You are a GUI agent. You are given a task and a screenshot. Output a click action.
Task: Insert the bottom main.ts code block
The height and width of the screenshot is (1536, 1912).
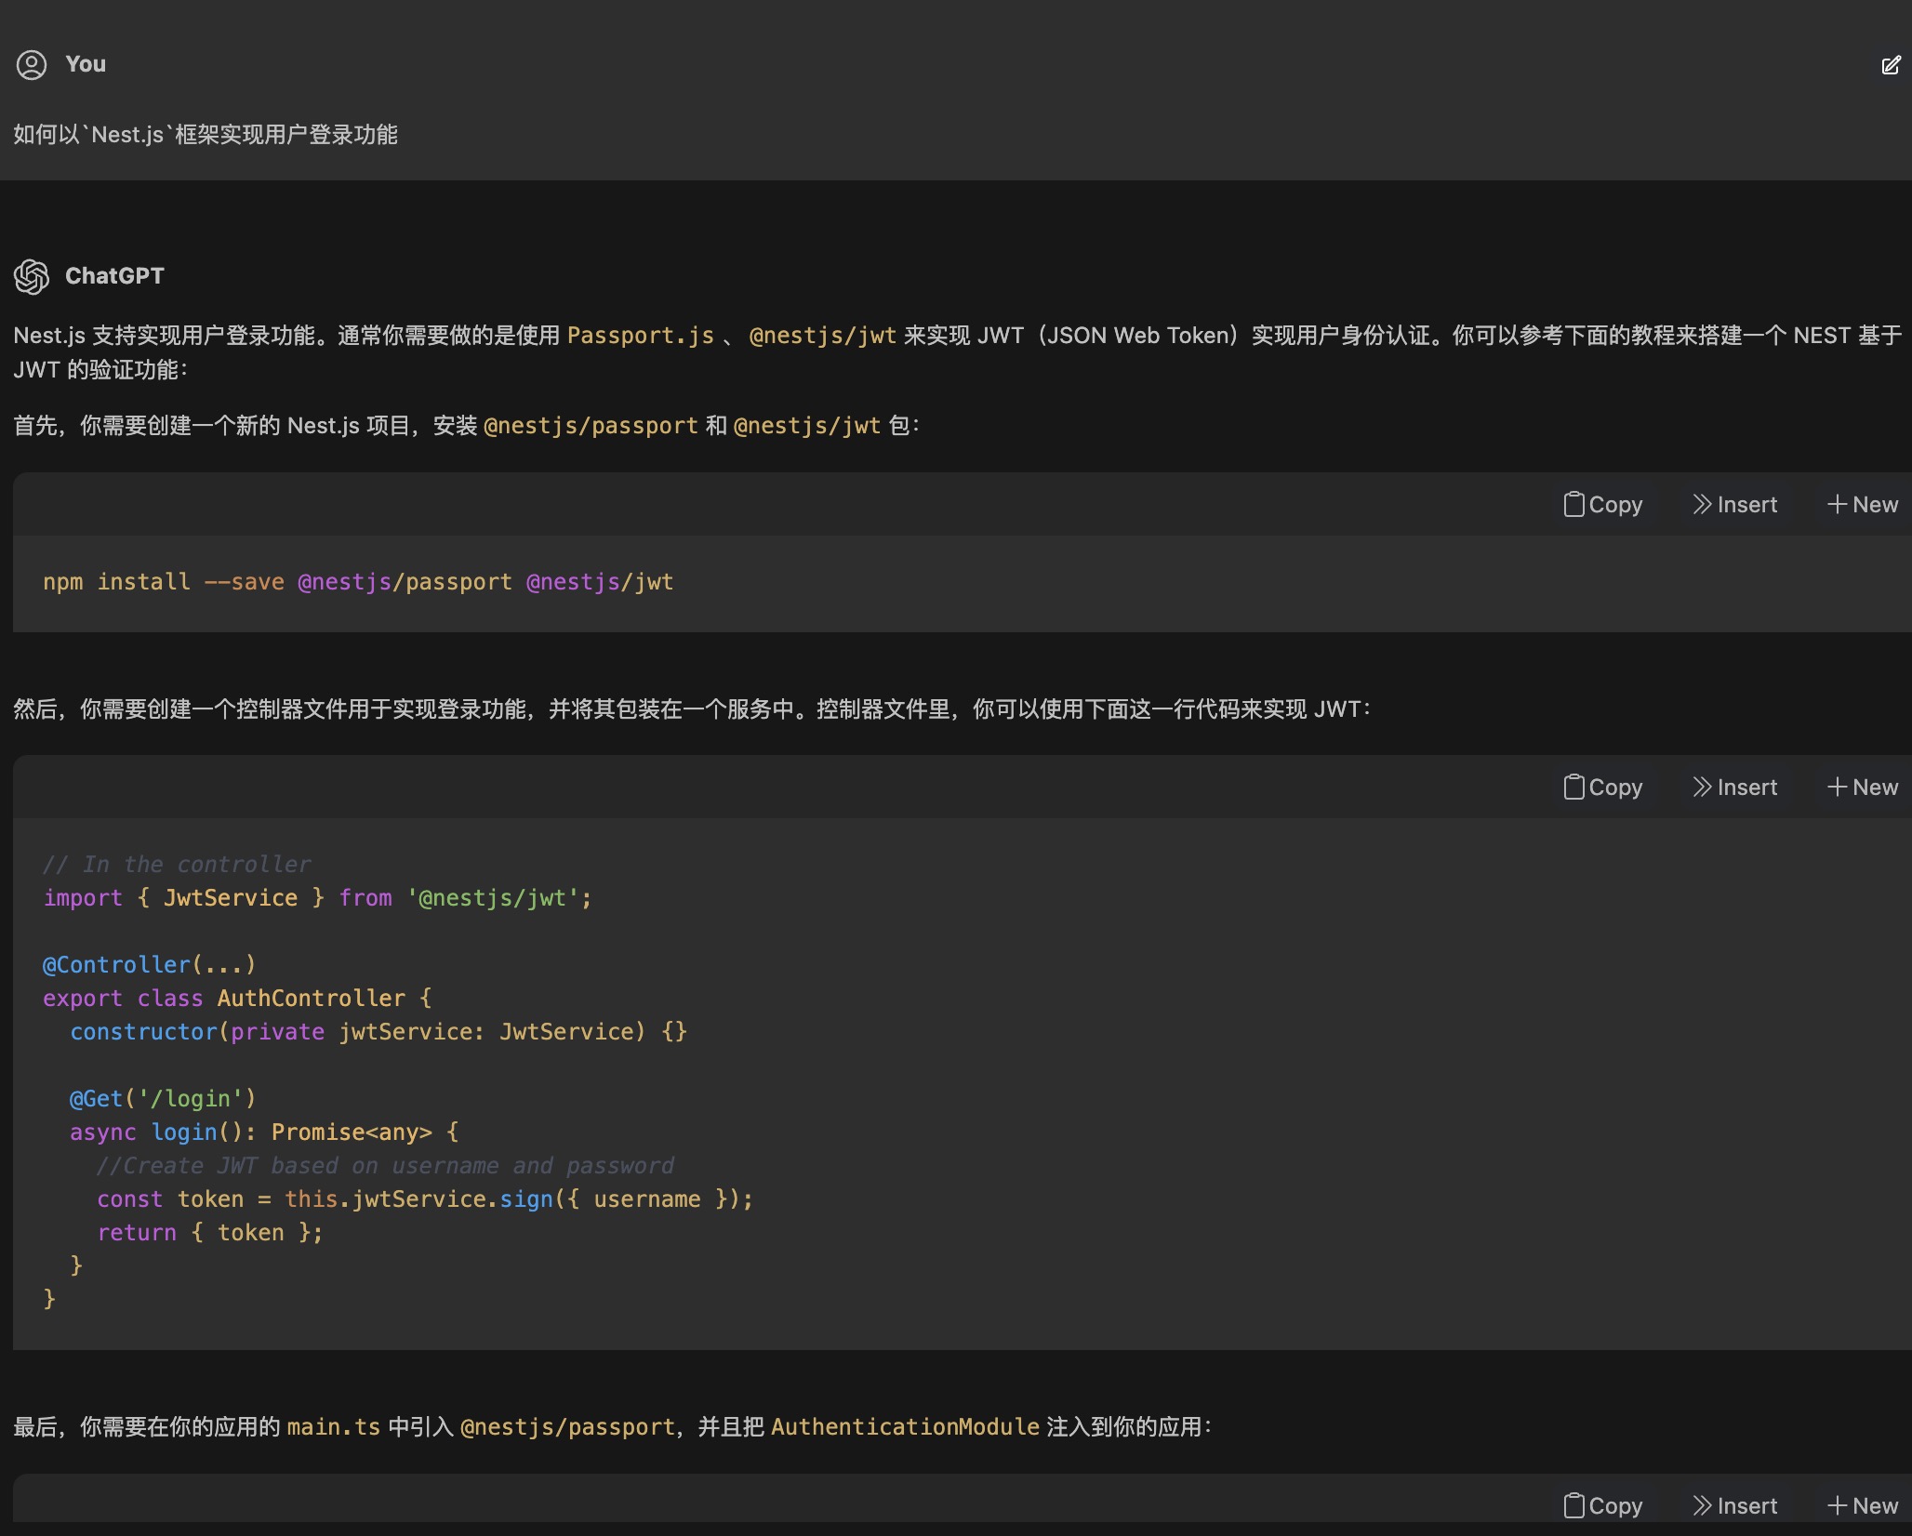pos(1734,1505)
